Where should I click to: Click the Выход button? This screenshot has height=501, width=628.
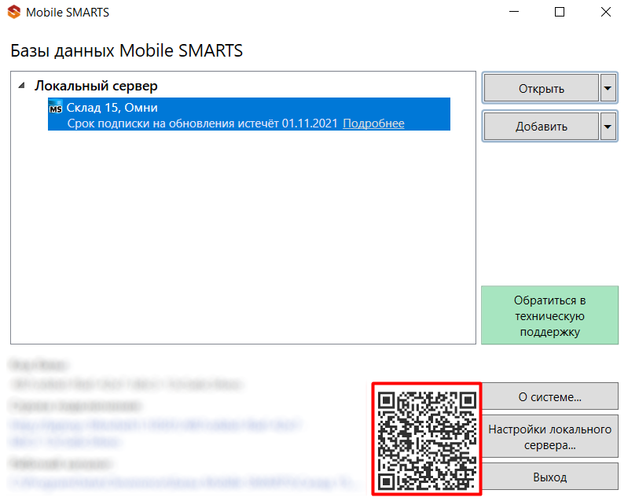550,477
